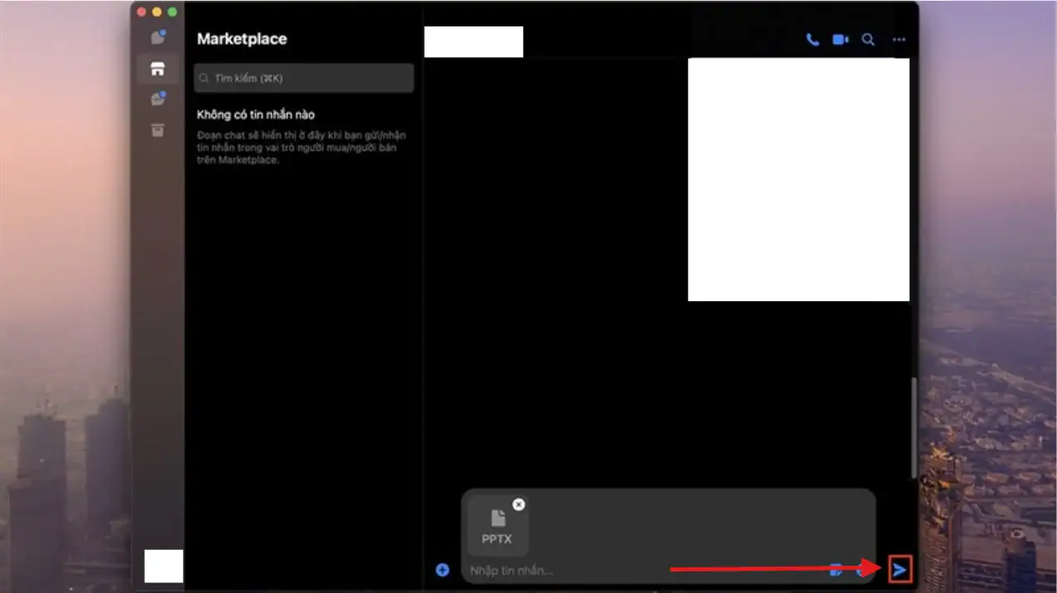Search within this conversation
Screen dimensions: 1057x593
867,39
